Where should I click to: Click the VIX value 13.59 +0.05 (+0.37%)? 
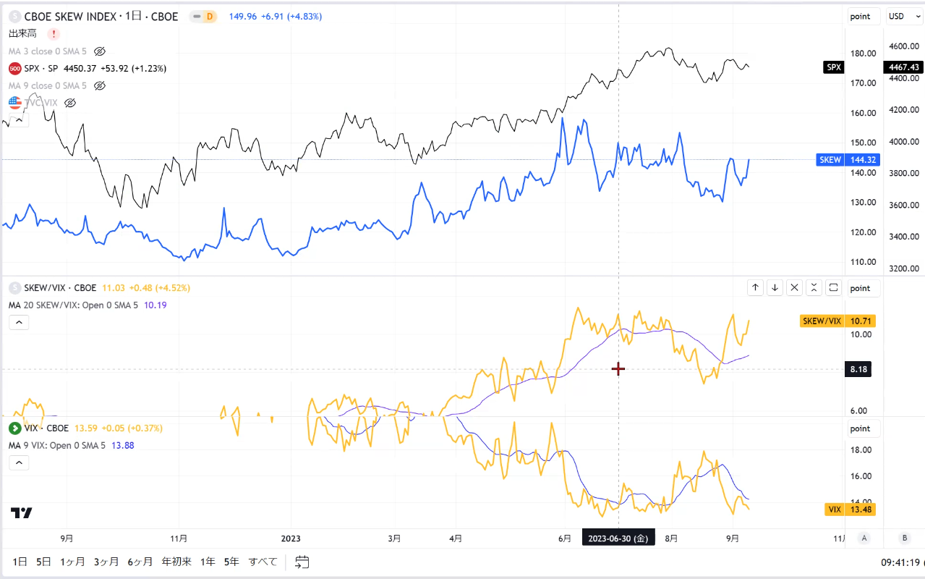pyautogui.click(x=119, y=428)
